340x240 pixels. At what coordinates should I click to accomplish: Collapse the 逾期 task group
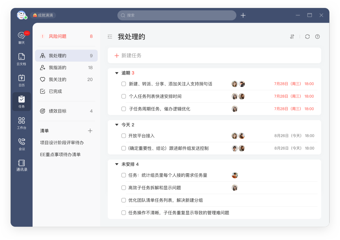coord(117,73)
